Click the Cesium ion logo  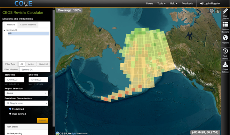tap(66, 133)
